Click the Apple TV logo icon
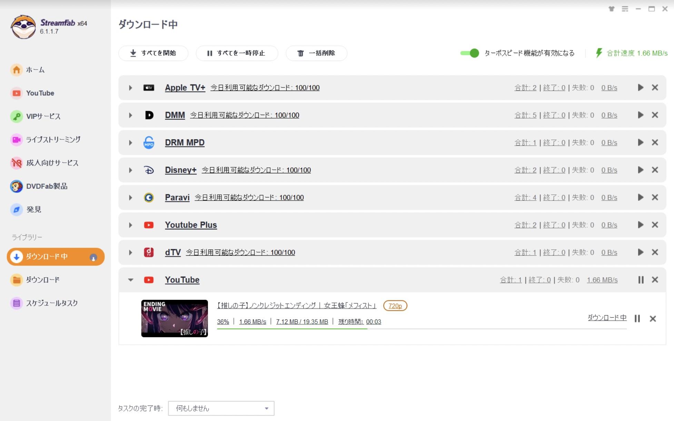674x421 pixels. 149,88
